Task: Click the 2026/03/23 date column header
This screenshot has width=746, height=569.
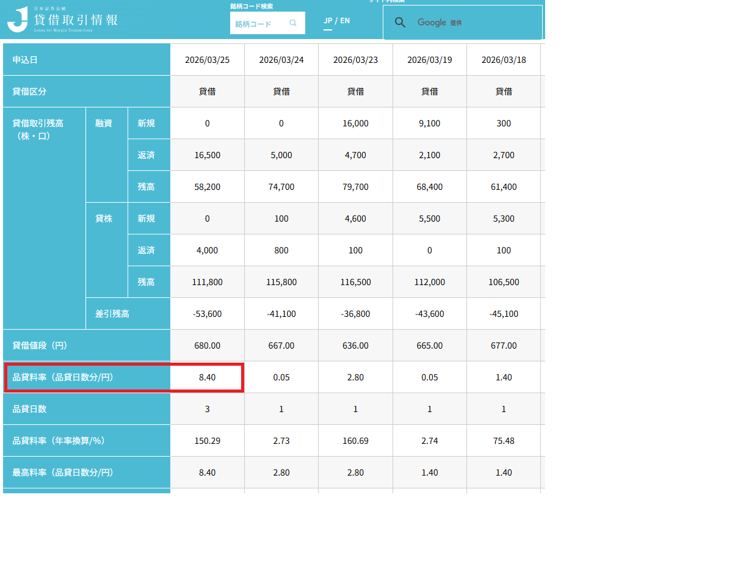Action: 355,60
